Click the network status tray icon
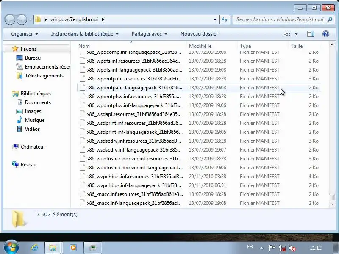339x254 pixels. click(282, 248)
